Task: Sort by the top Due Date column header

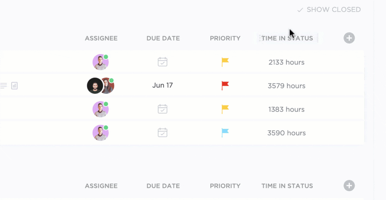Action: (x=163, y=39)
